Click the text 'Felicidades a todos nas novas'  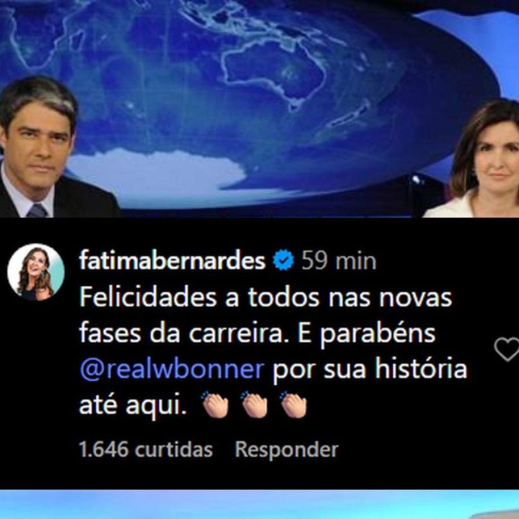pos(266,297)
